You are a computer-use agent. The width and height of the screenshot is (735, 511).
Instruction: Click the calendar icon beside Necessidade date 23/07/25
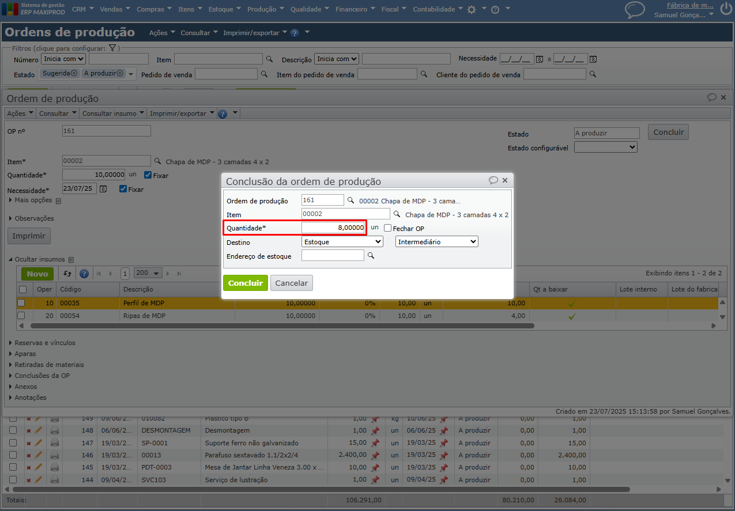[x=103, y=189]
